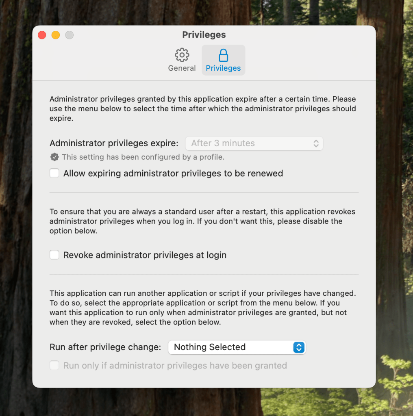
Task: Click the Privileges window title text
Action: tap(204, 35)
